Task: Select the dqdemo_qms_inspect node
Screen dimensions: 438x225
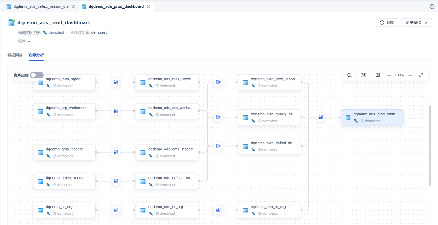Action: 64,153
